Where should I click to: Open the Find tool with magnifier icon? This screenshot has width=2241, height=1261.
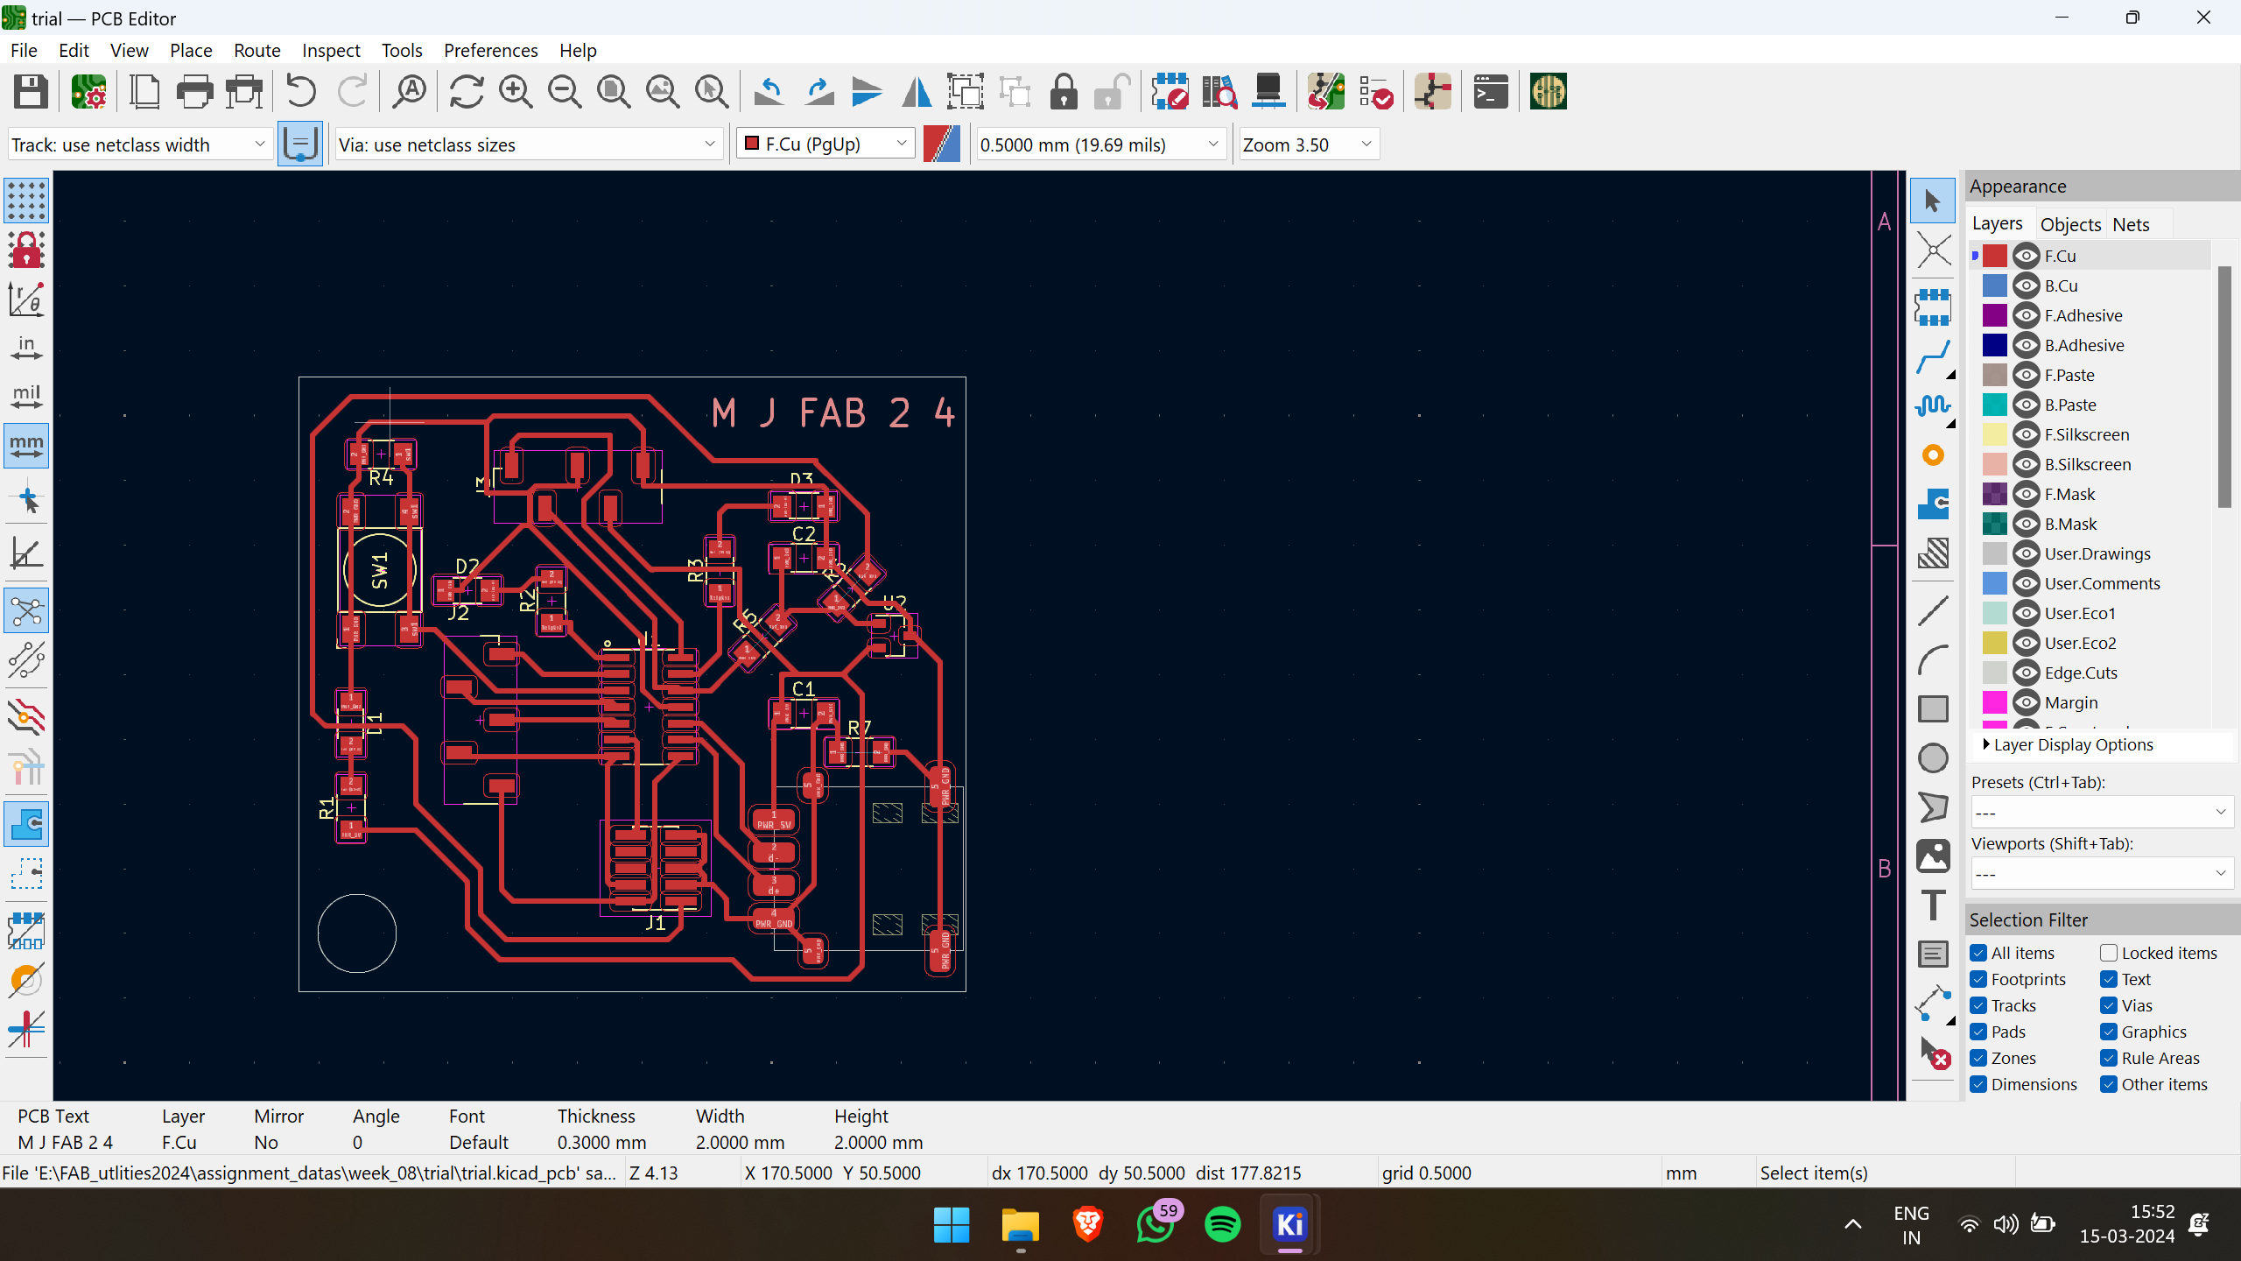(x=409, y=91)
